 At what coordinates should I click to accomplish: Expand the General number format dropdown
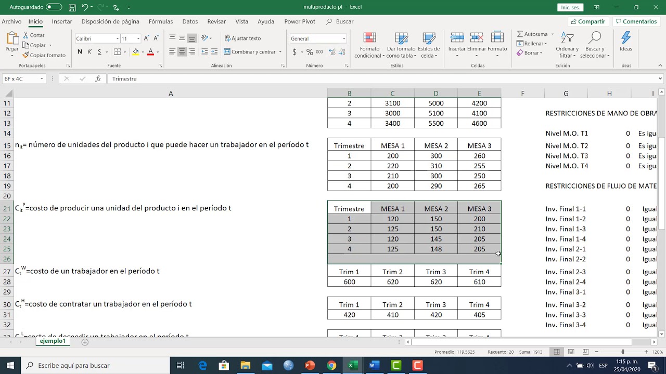(344, 38)
